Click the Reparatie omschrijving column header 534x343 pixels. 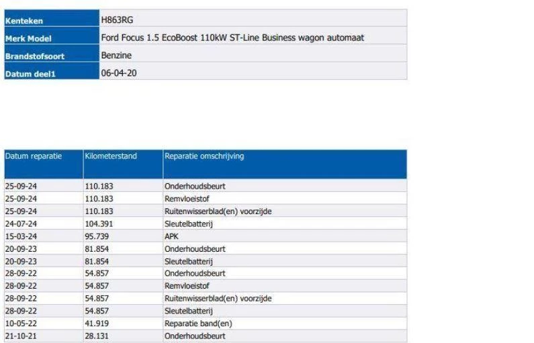pyautogui.click(x=285, y=164)
